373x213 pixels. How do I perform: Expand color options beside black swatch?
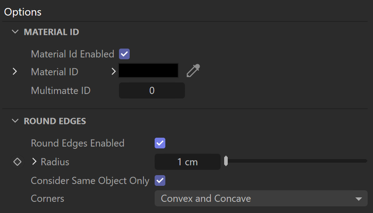pyautogui.click(x=114, y=71)
